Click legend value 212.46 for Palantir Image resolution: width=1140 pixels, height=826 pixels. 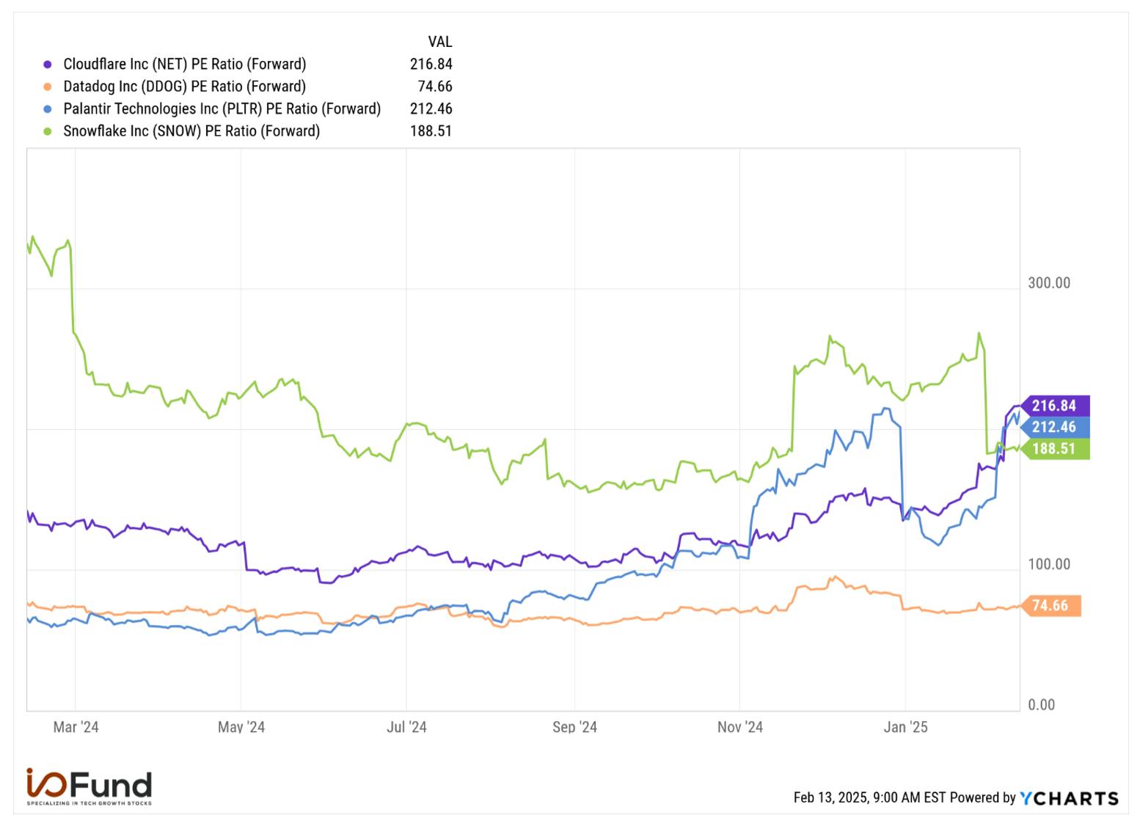click(x=431, y=109)
